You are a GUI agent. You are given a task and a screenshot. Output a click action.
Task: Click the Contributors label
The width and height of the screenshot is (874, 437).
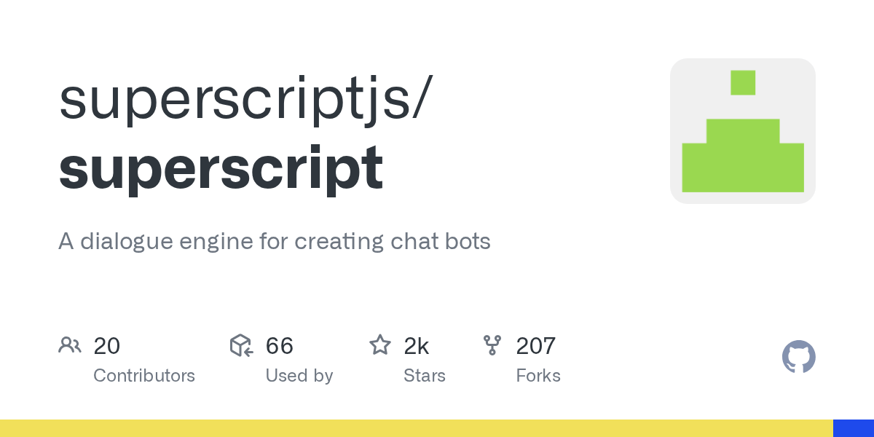click(x=144, y=376)
